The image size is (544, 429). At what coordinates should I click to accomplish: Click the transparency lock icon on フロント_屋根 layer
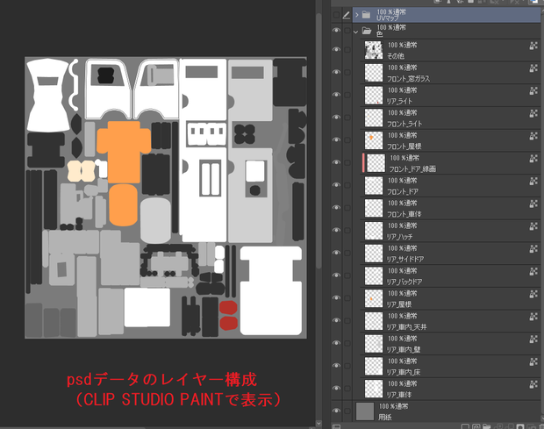point(533,136)
